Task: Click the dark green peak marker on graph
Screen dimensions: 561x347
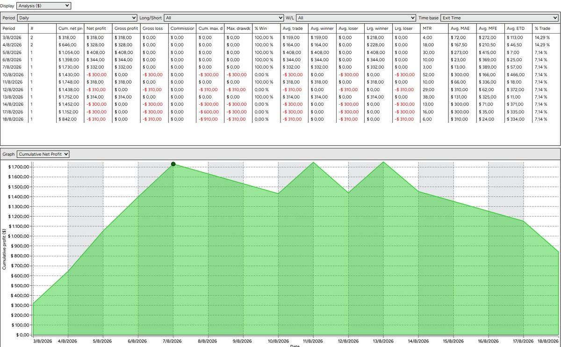Action: click(173, 164)
